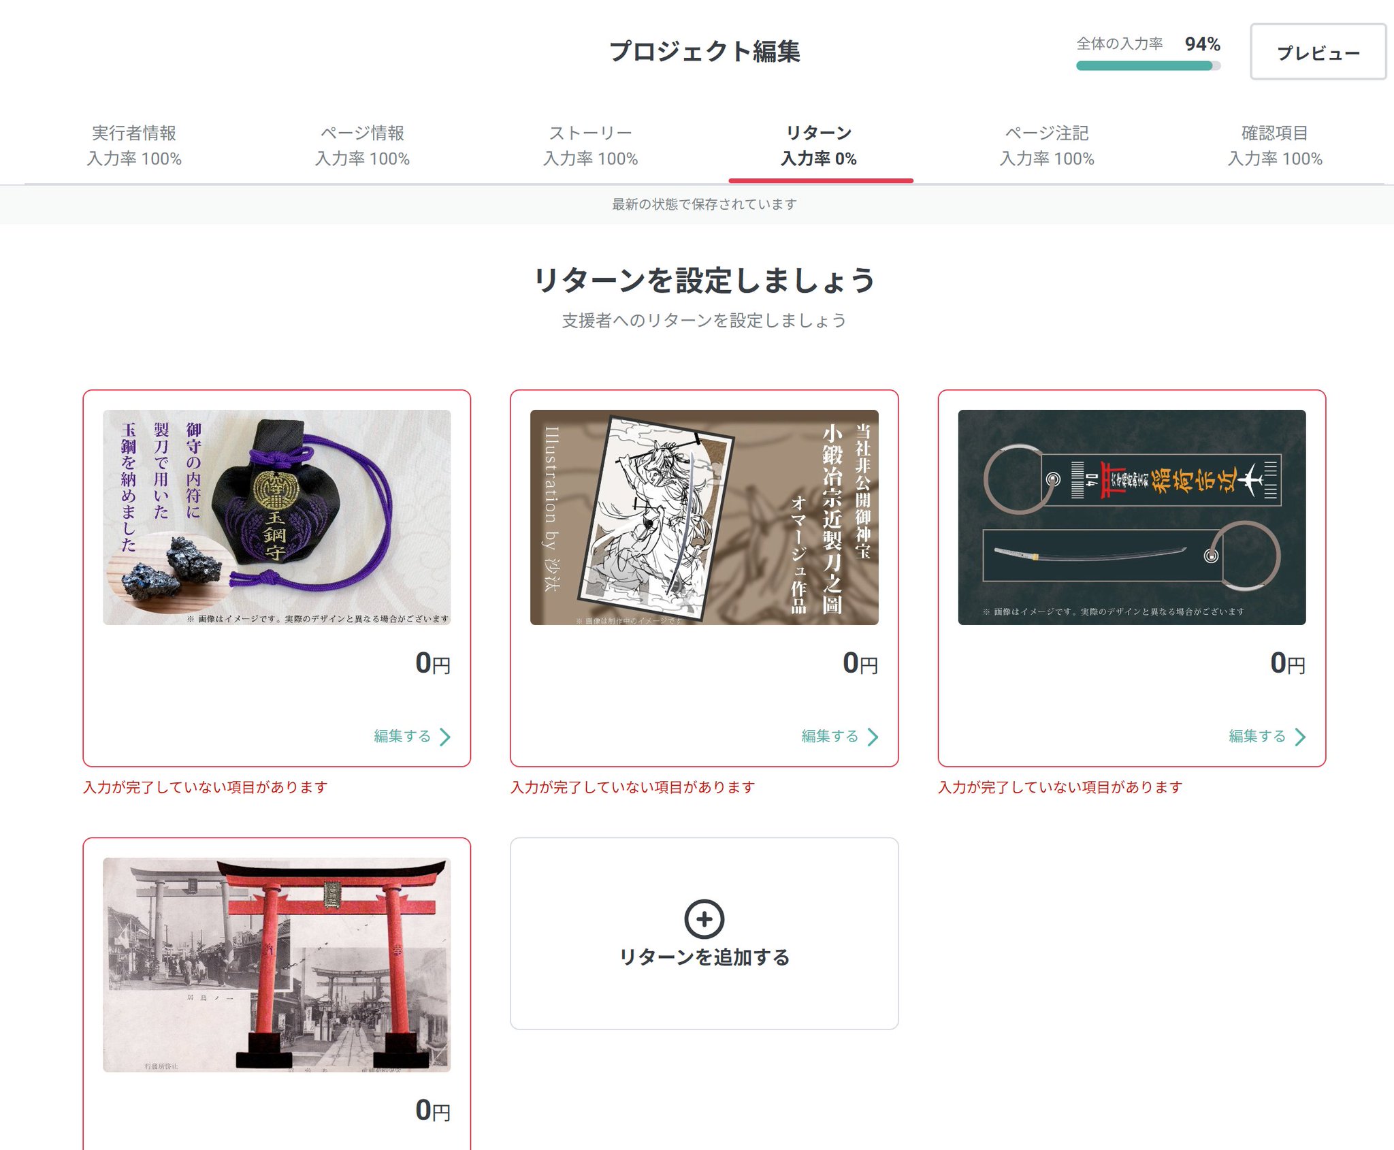Click the overall 94% progress bar

click(1148, 66)
